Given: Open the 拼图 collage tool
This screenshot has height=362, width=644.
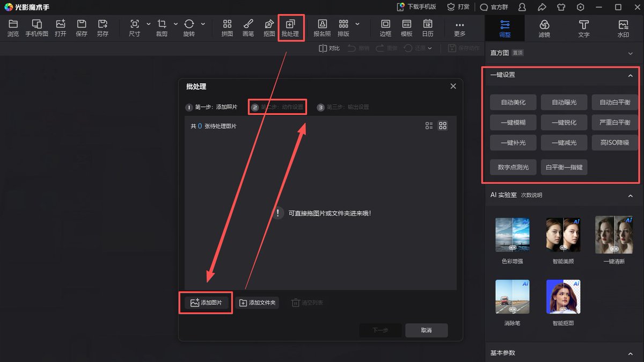Looking at the screenshot, I should click(x=227, y=28).
